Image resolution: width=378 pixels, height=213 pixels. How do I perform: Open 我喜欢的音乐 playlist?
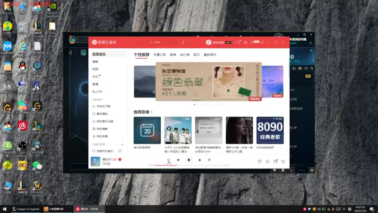(103, 151)
